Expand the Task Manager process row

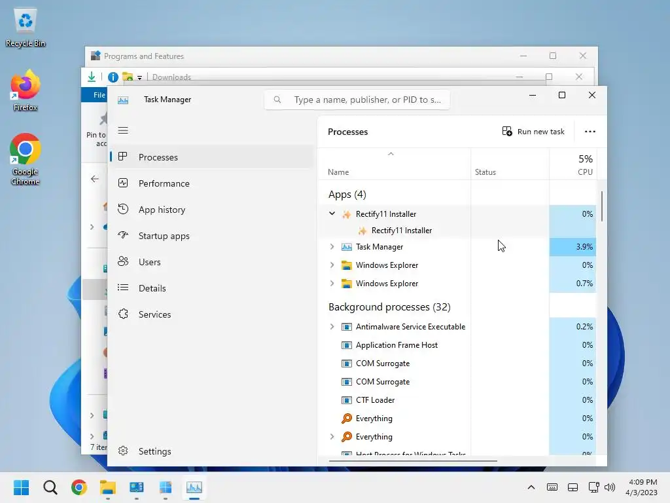pos(332,247)
